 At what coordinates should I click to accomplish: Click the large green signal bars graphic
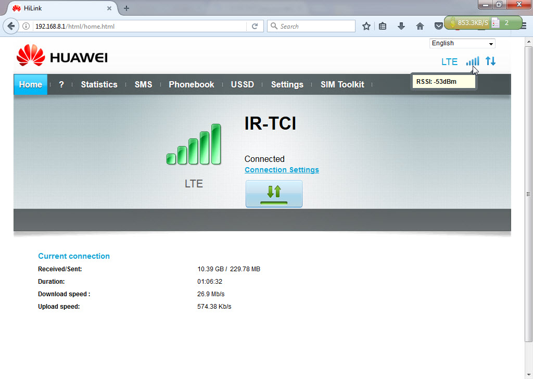[194, 144]
